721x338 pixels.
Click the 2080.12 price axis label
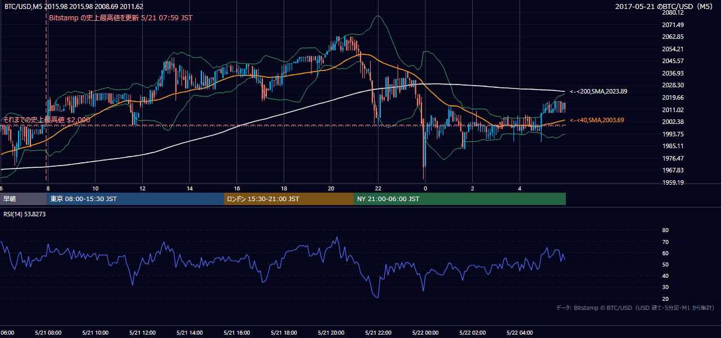pyautogui.click(x=673, y=12)
